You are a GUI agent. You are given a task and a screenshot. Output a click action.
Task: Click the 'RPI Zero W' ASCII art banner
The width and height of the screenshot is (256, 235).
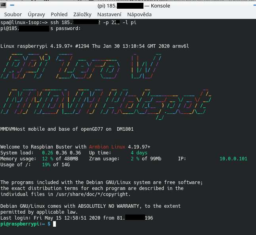pyautogui.click(x=81, y=66)
